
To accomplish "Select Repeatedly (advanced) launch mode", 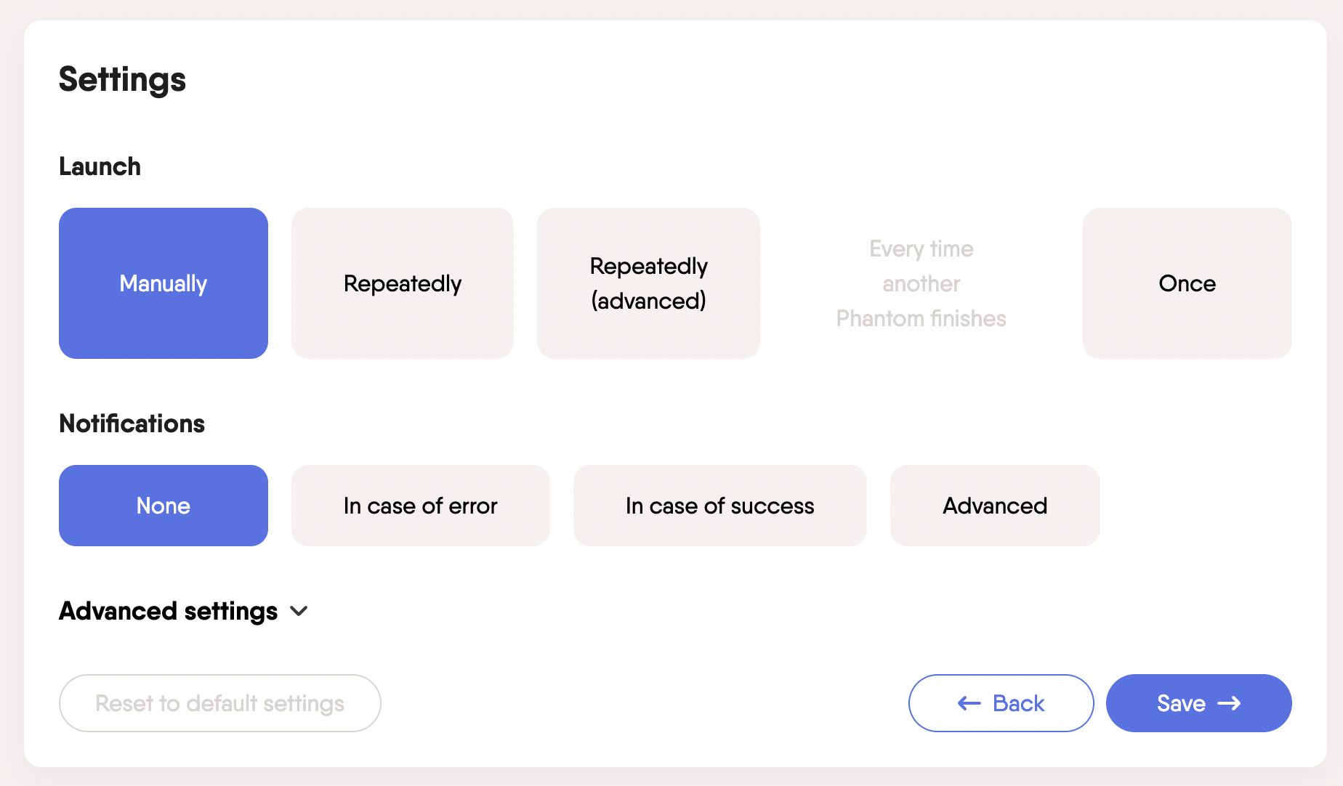I will (648, 283).
